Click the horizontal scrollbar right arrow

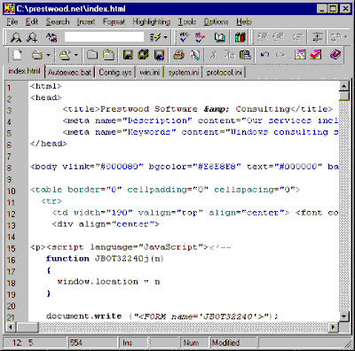(x=334, y=327)
